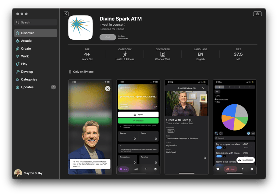Click the Categories grid icon
This screenshot has height=195, width=278.
coord(17,79)
